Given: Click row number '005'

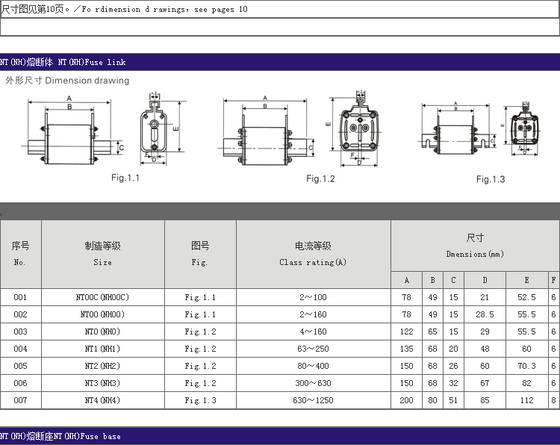Looking at the screenshot, I should [20, 366].
